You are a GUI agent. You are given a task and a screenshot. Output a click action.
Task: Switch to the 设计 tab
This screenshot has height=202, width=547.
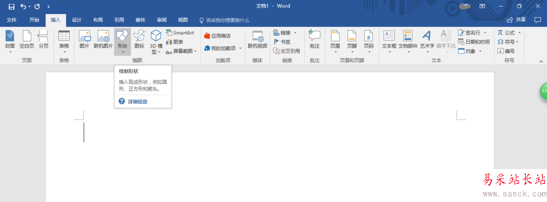77,20
